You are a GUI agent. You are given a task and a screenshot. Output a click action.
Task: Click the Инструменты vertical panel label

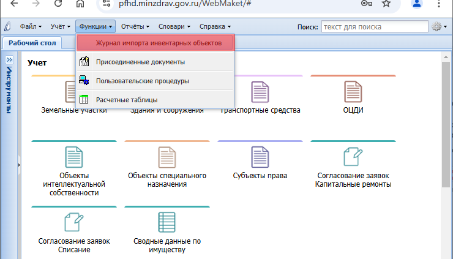pyautogui.click(x=9, y=89)
